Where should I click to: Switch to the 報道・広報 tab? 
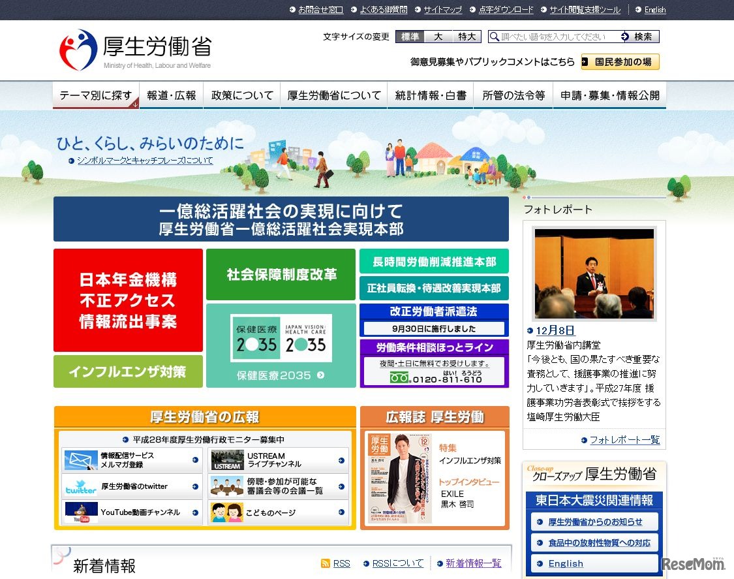pyautogui.click(x=171, y=95)
